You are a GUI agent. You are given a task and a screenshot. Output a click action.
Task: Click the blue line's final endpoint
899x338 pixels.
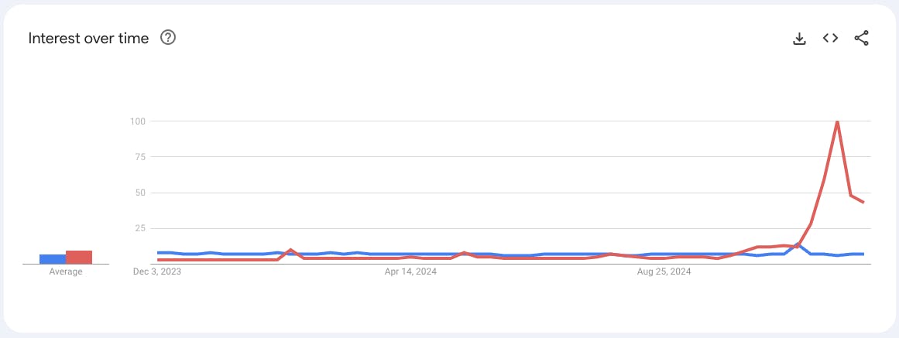(863, 254)
